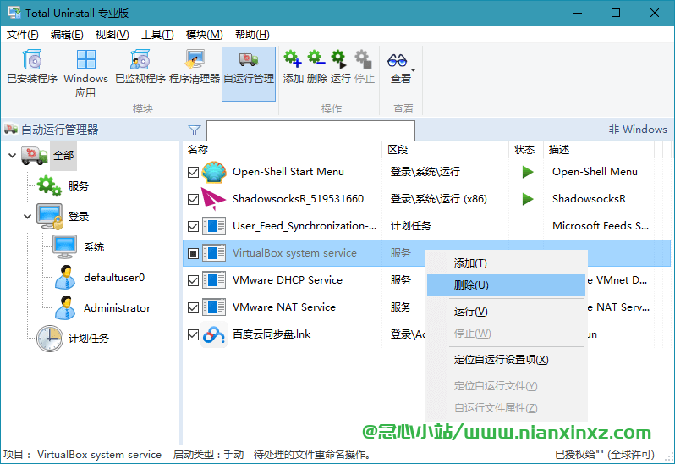The height and width of the screenshot is (464, 675).
Task: Uncheck ShadowsocksR_519531660 checkbox
Action: 194,200
